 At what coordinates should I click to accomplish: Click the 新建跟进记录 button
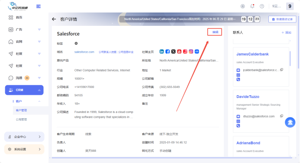(282, 19)
